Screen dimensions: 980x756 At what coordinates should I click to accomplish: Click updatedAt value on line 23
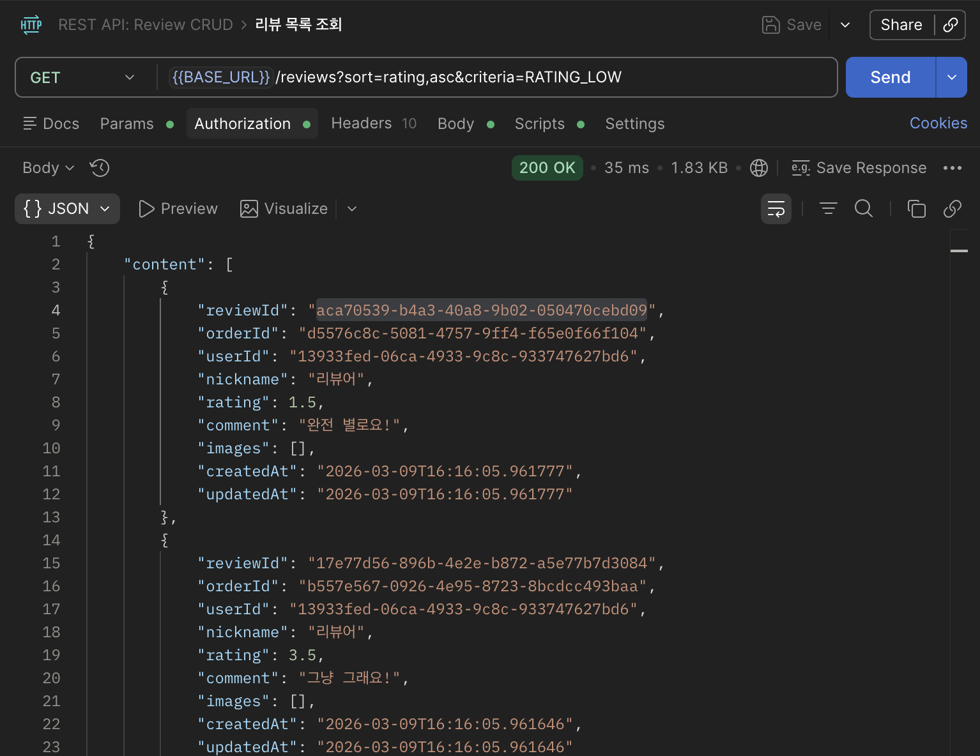(445, 747)
